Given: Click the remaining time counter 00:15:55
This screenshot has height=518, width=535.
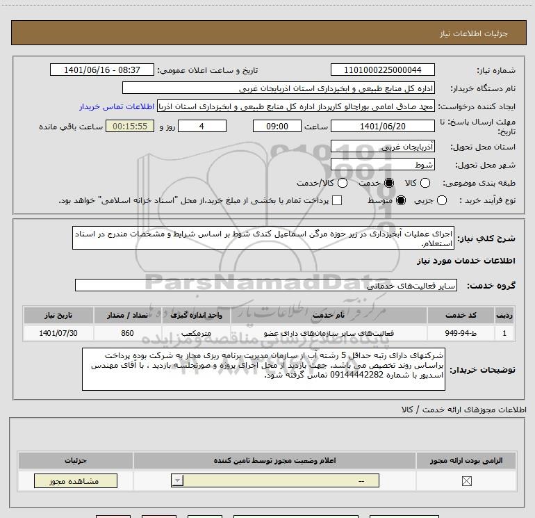Looking at the screenshot, I should tap(130, 126).
